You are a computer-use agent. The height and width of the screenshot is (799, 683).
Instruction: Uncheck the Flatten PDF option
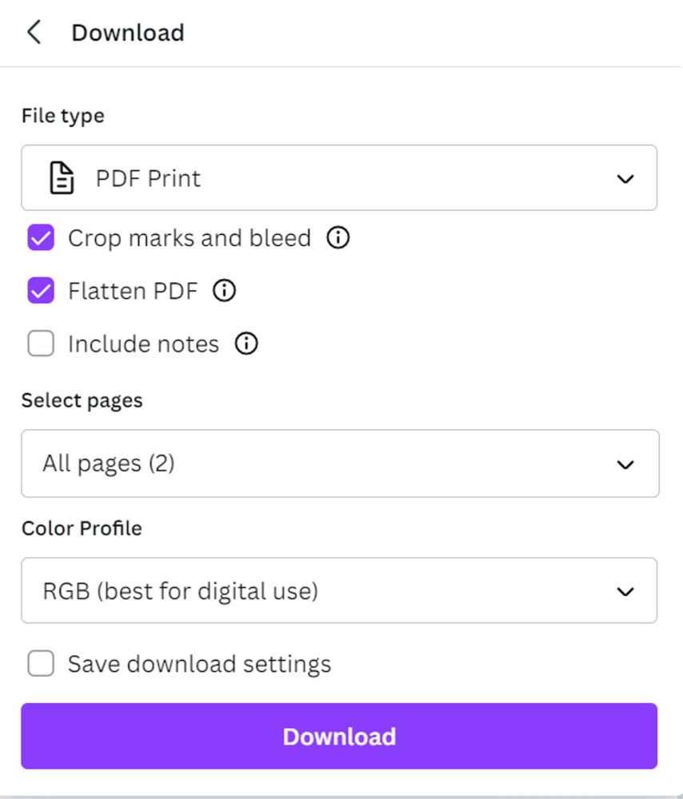40,291
